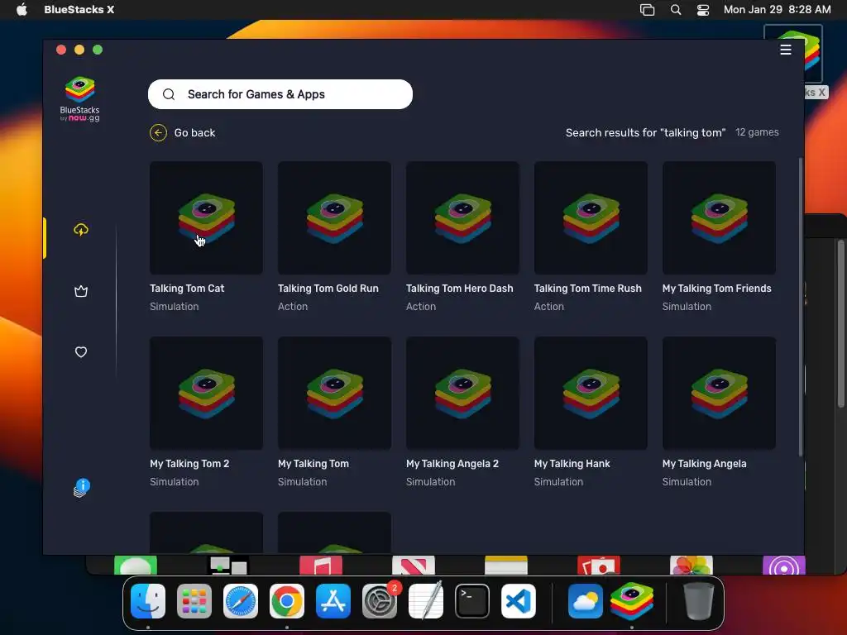Open the My Talking Tom thumbnail
847x635 pixels.
pyautogui.click(x=334, y=393)
